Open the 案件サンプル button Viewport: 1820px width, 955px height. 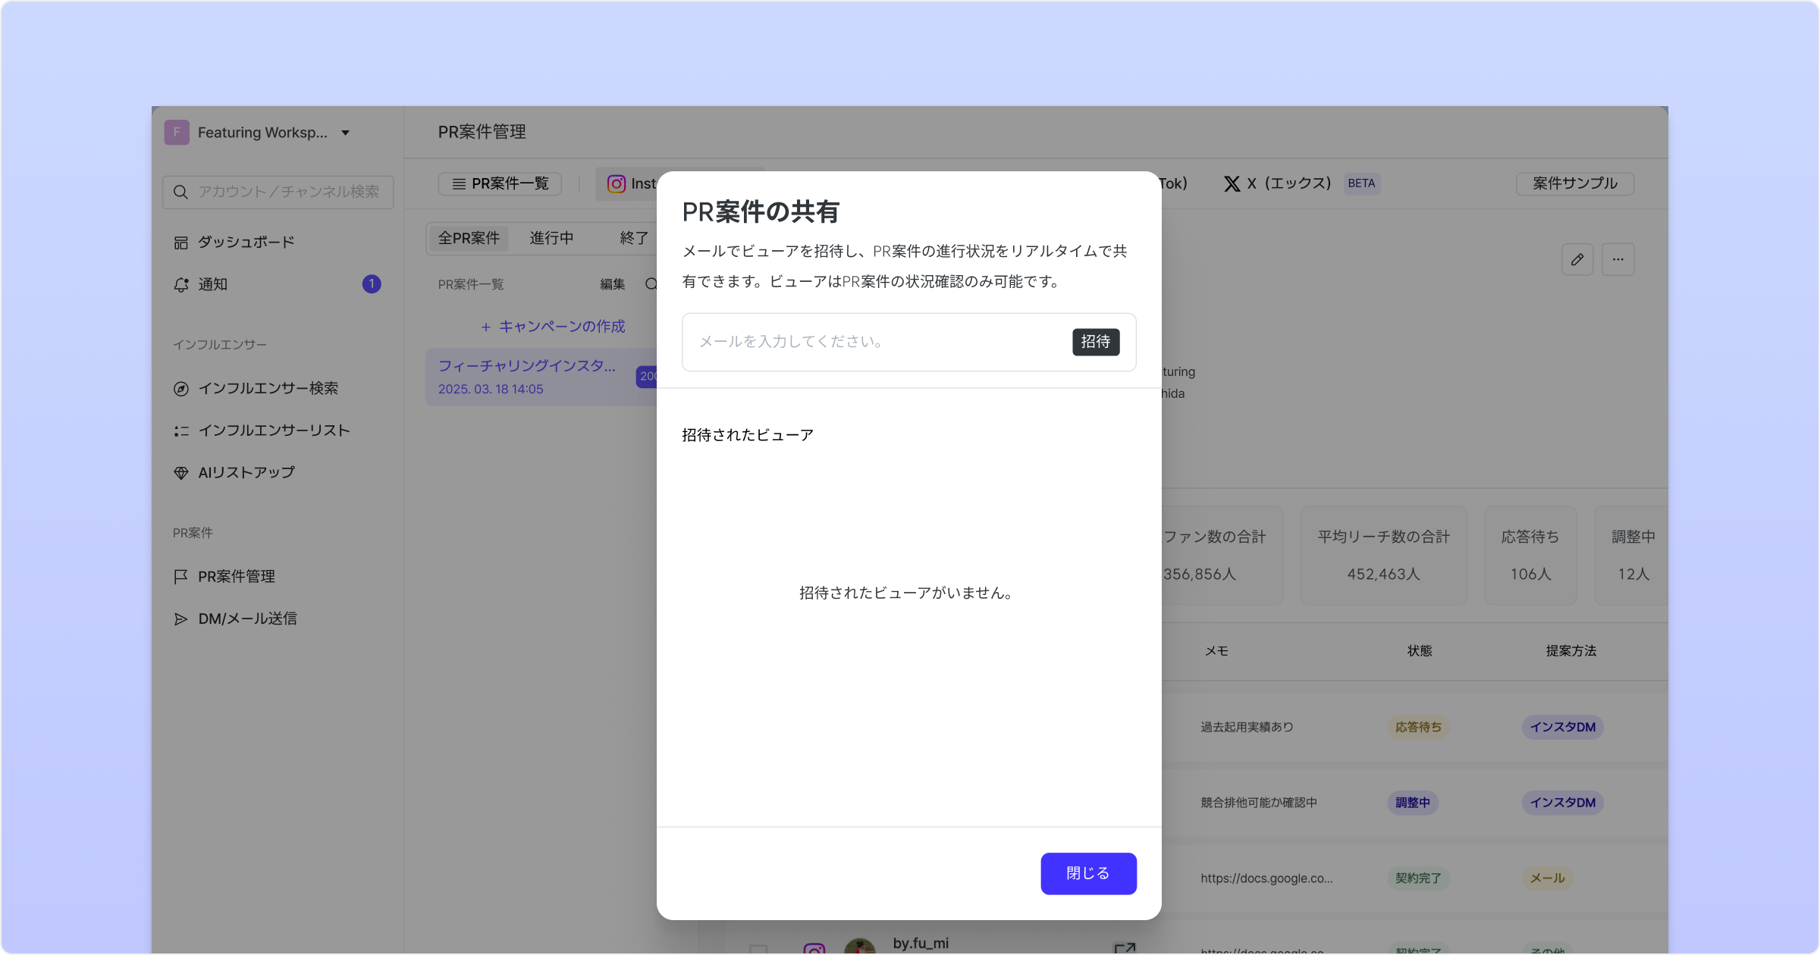[1574, 183]
